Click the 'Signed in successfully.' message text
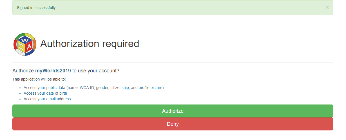This screenshot has height=140, width=346. coord(37,8)
